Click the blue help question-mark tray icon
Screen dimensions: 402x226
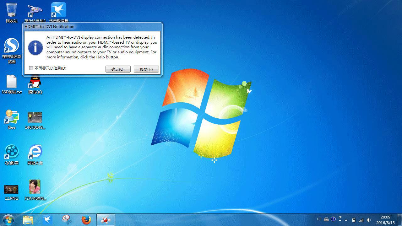click(333, 219)
